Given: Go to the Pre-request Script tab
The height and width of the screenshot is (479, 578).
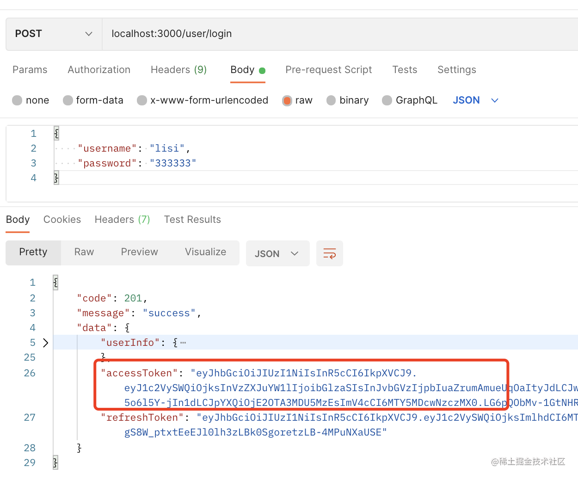Looking at the screenshot, I should [328, 70].
